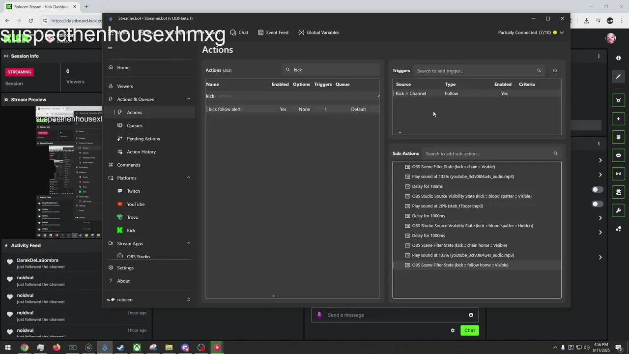Open the YouTube platform settings
The image size is (629, 354).
click(x=136, y=204)
